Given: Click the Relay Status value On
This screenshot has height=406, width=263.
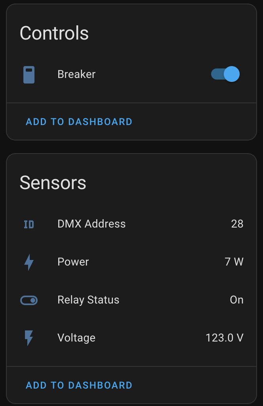Looking at the screenshot, I should [237, 300].
